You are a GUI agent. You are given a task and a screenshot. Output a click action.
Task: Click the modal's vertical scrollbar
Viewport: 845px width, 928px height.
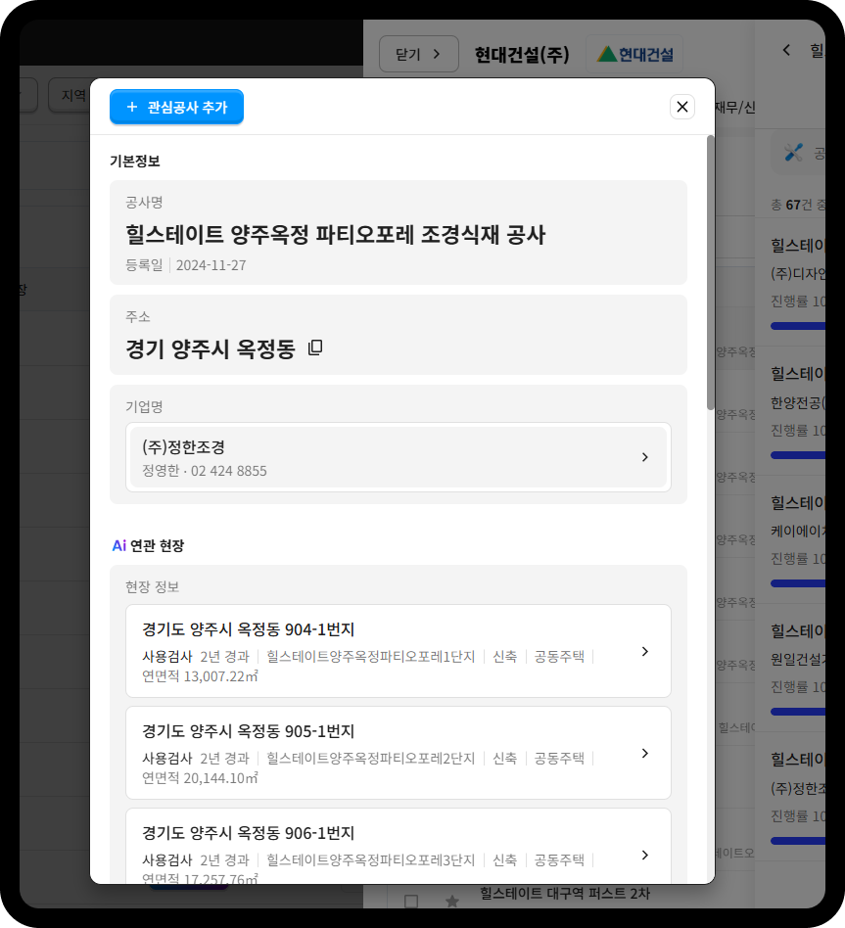click(711, 272)
